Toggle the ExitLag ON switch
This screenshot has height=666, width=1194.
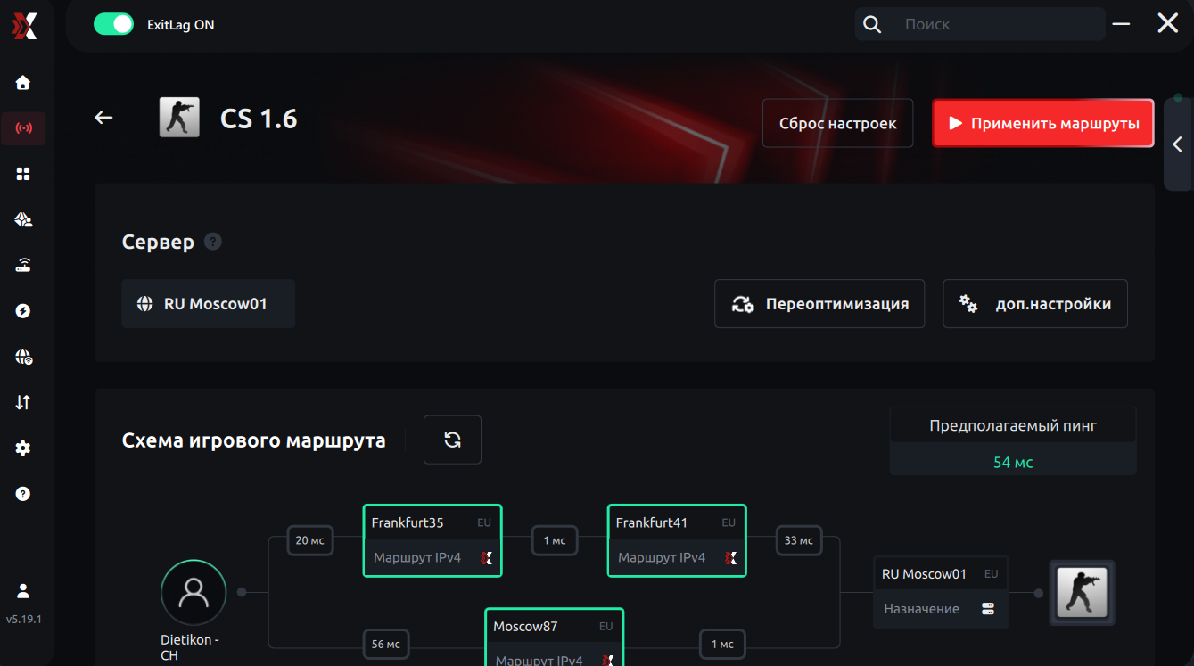point(113,24)
